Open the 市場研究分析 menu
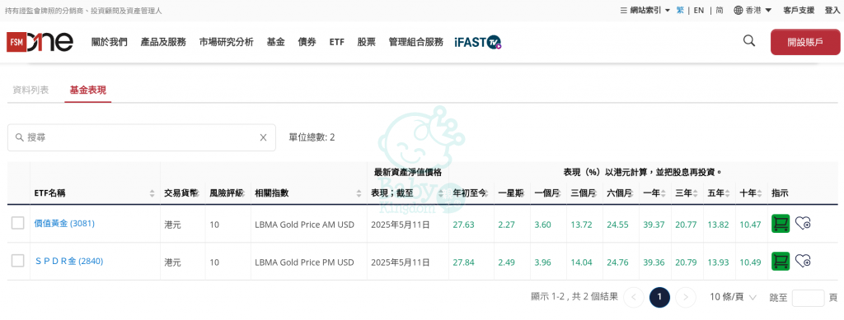844x320 pixels. [x=226, y=42]
